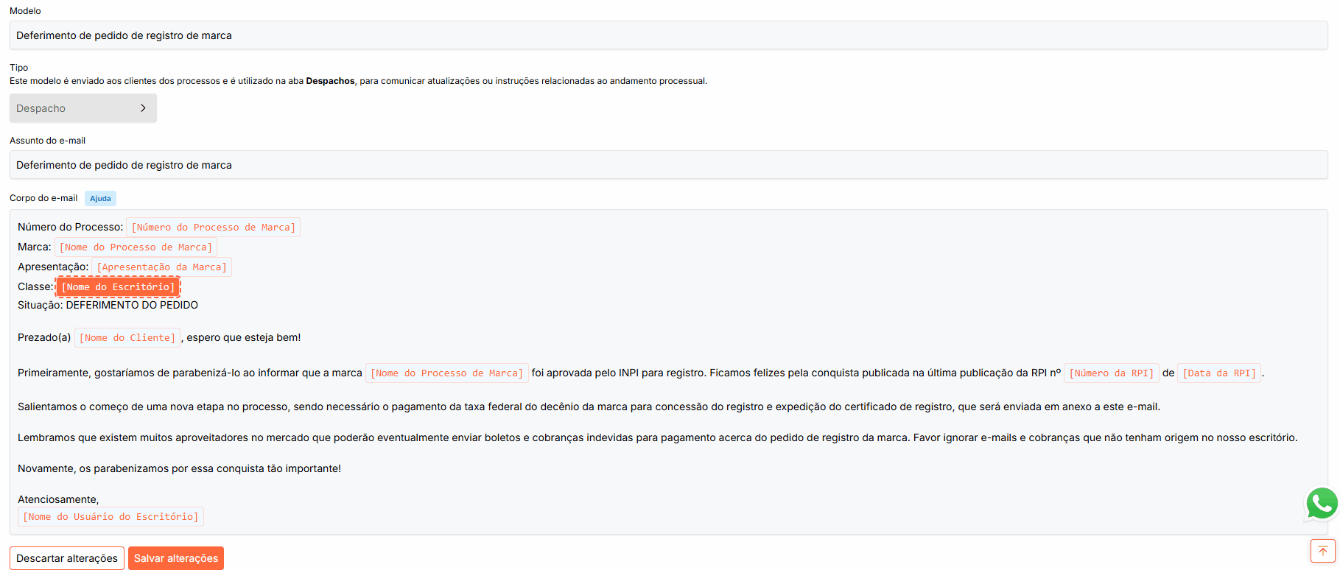Select the Nome do Cliente placeholder
Viewport: 1340px width, 570px height.
(x=127, y=338)
